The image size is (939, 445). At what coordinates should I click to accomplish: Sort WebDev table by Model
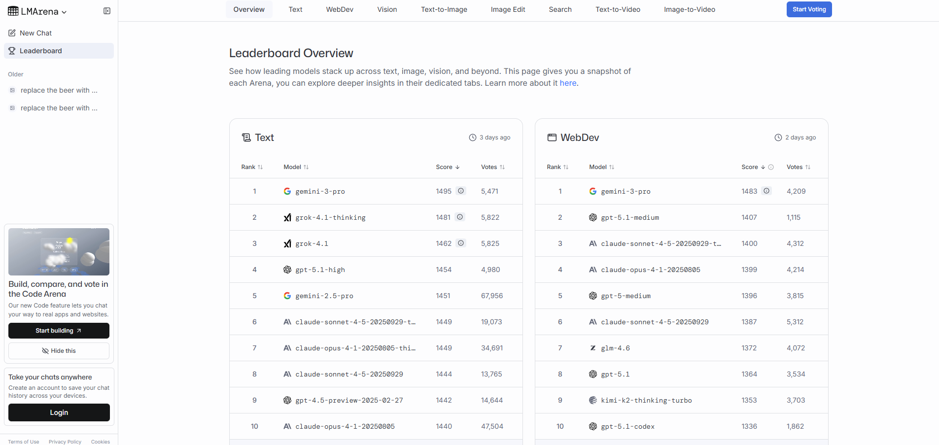601,167
